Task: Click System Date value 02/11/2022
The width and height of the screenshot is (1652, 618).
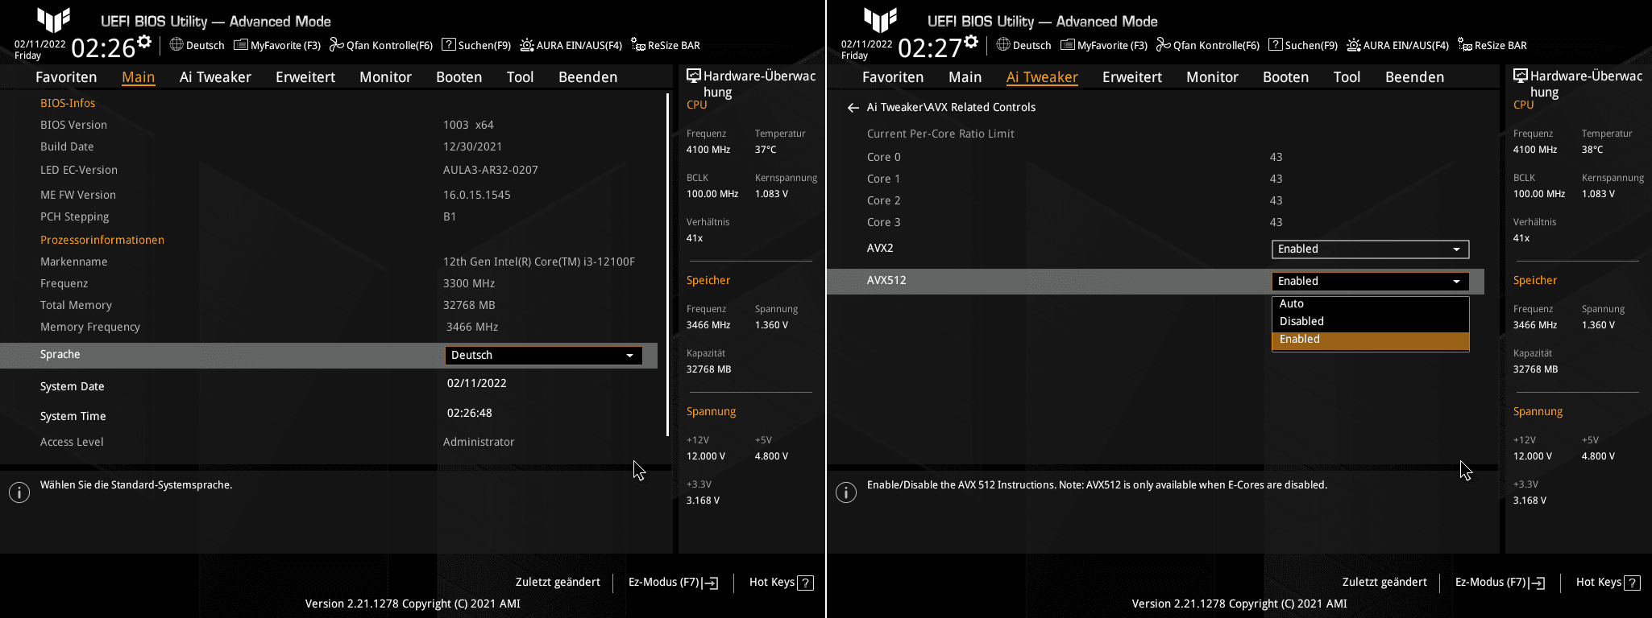Action: [x=477, y=383]
